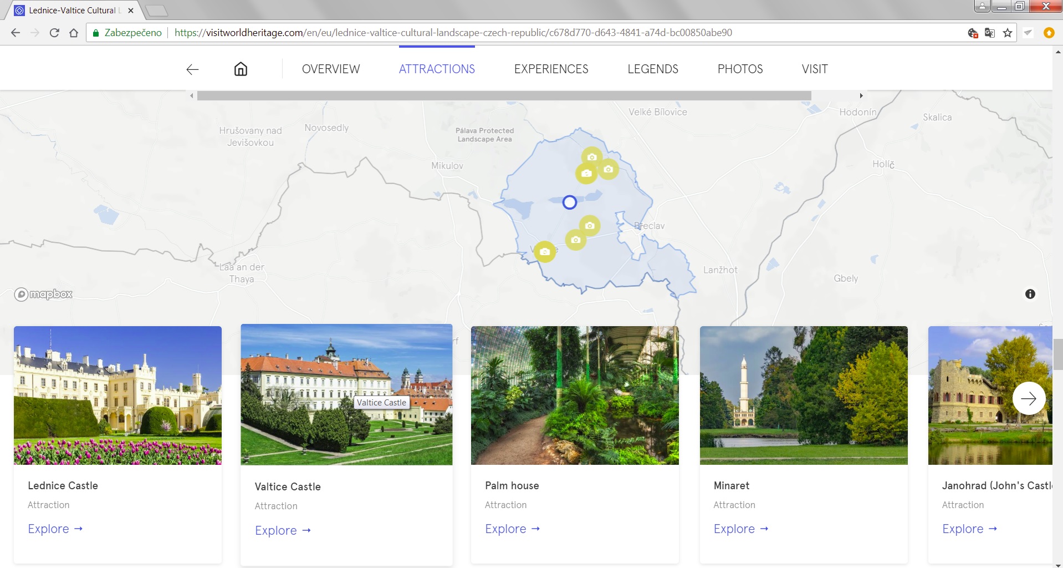
Task: Explore the Palm house attraction
Action: click(x=513, y=529)
